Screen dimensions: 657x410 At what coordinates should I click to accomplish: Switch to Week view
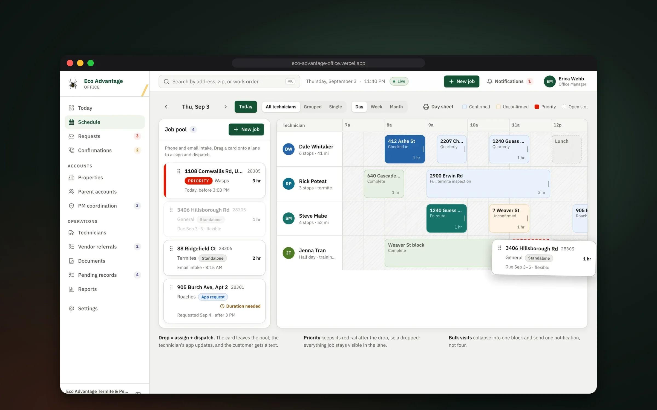pos(376,107)
